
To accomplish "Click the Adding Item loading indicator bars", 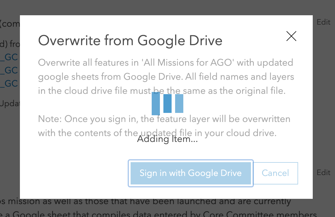I will tap(167, 103).
